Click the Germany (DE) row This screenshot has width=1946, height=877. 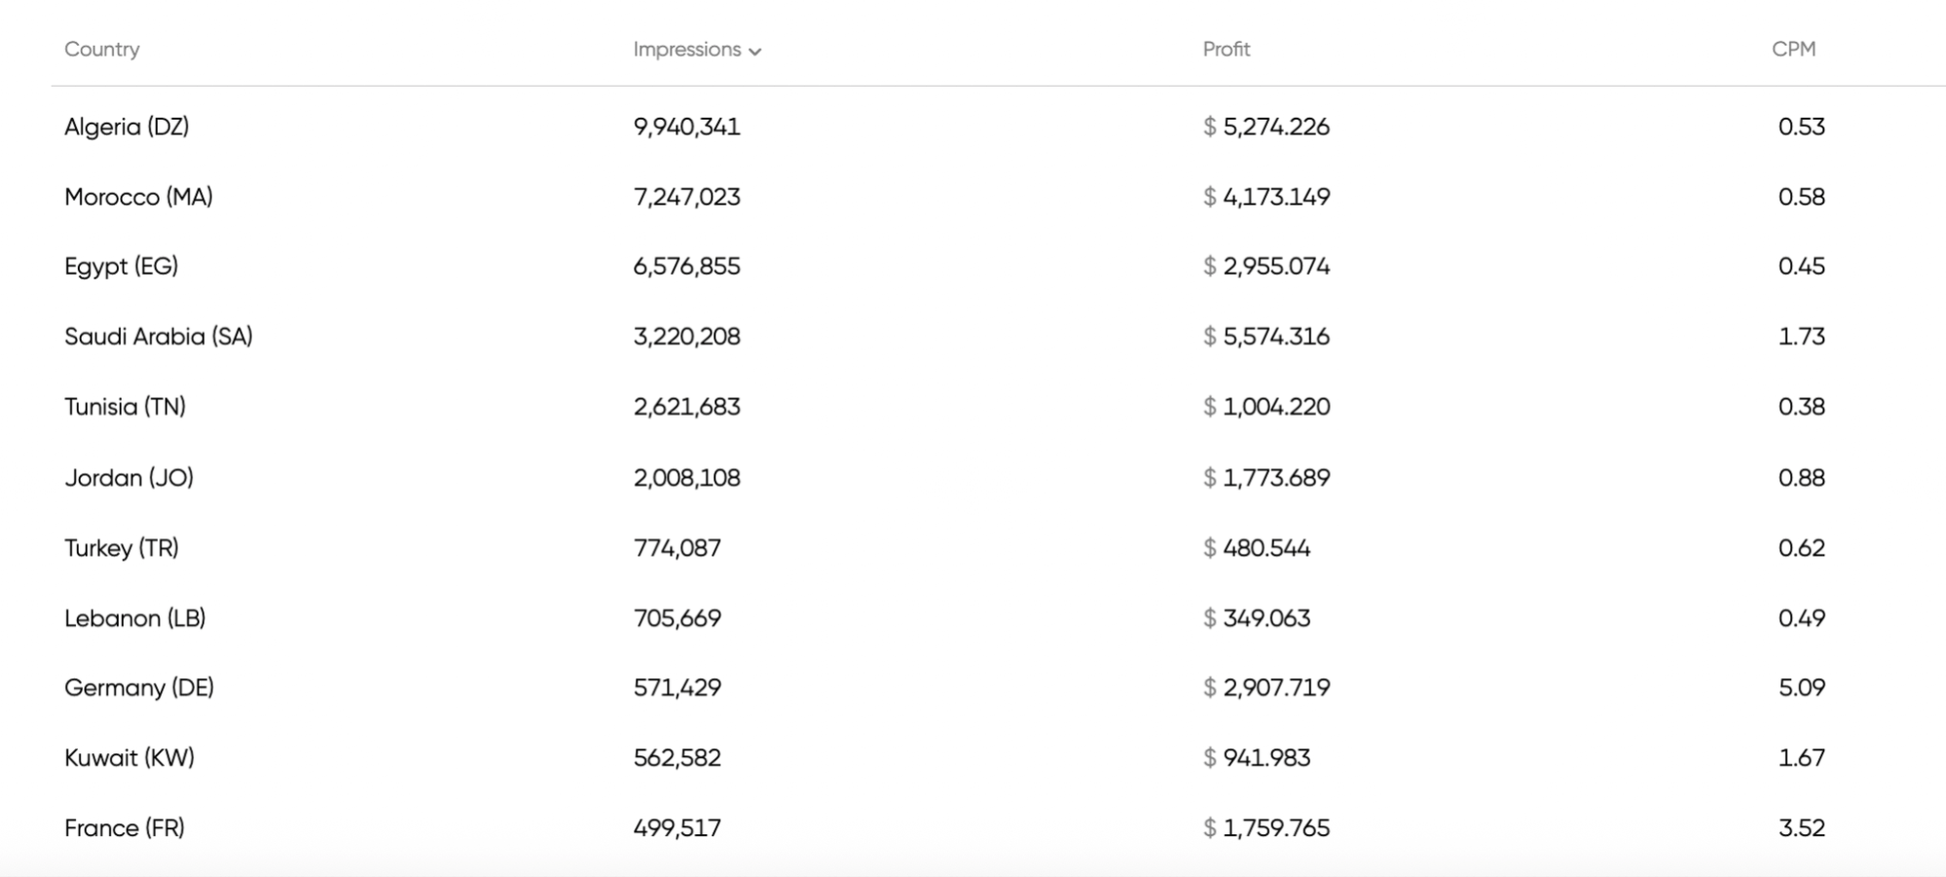[x=139, y=688]
